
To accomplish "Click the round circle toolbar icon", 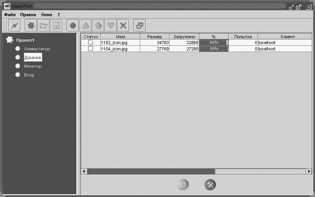I will pyautogui.click(x=73, y=26).
